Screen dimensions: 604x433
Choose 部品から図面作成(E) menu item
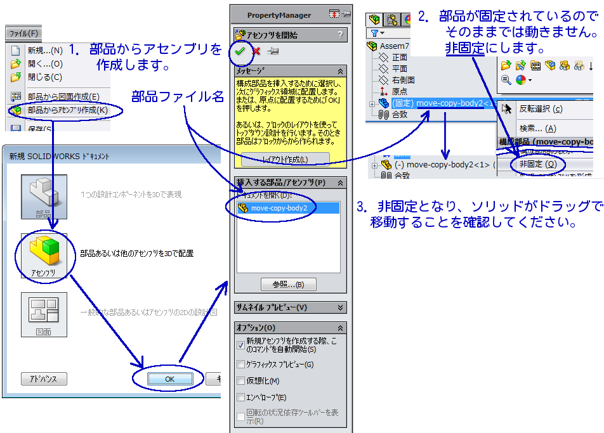63,96
